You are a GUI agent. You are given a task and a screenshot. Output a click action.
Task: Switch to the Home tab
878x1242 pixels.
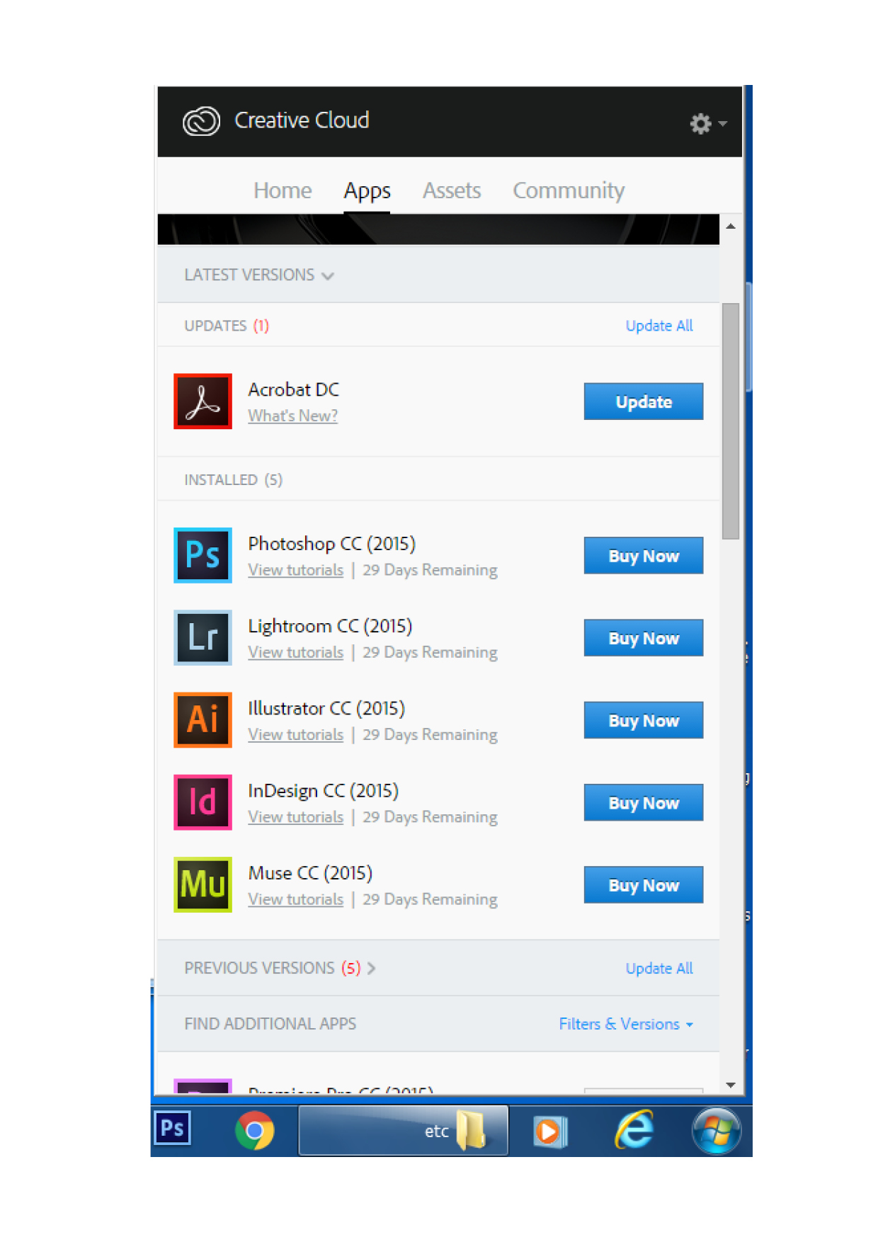point(283,190)
